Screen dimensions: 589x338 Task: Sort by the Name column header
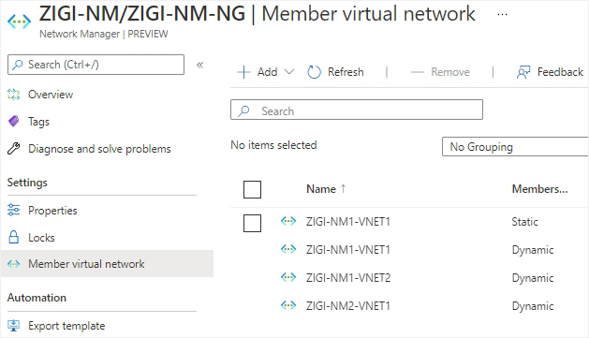pos(321,189)
